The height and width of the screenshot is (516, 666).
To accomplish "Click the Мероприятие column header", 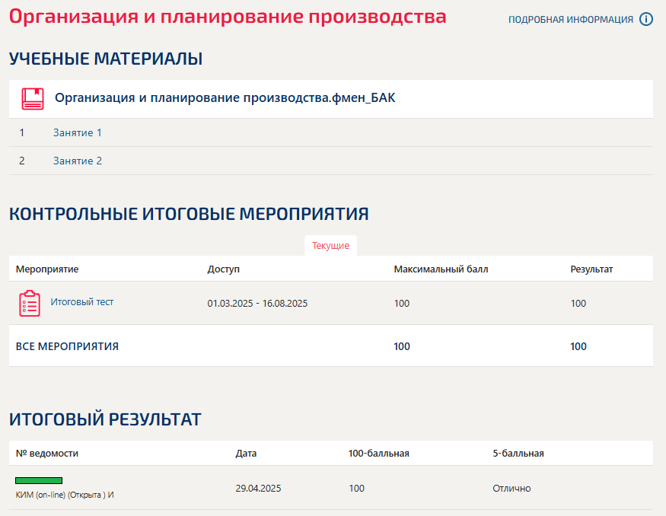I will pyautogui.click(x=47, y=269).
